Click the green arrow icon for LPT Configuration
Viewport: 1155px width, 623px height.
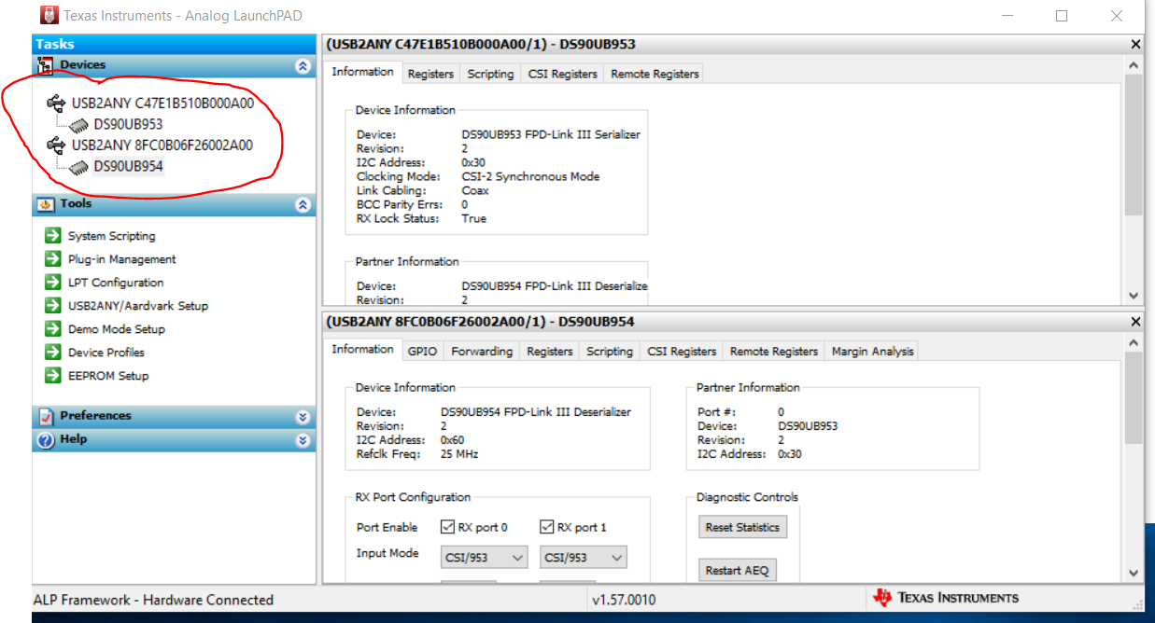tap(52, 283)
